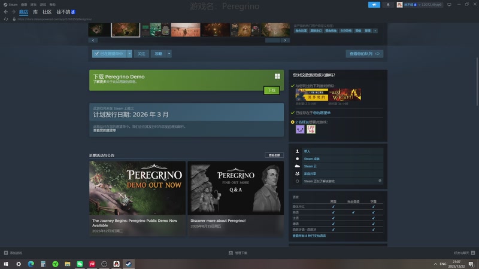Open the Store tab
Screen dimensions: 479x269
pos(23,12)
